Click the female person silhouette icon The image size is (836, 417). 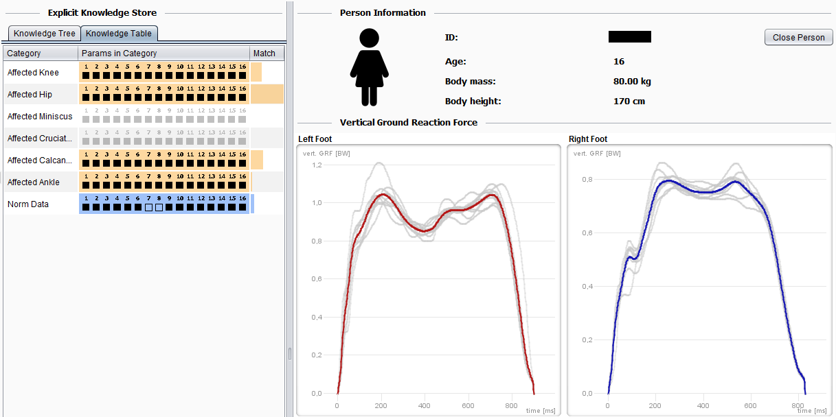(370, 67)
